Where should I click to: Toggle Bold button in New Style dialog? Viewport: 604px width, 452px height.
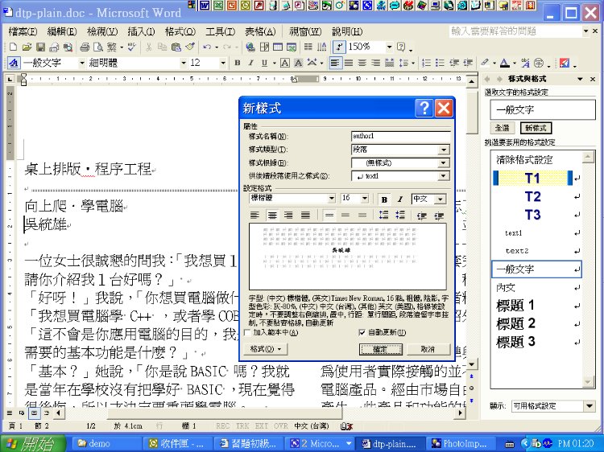coord(384,199)
